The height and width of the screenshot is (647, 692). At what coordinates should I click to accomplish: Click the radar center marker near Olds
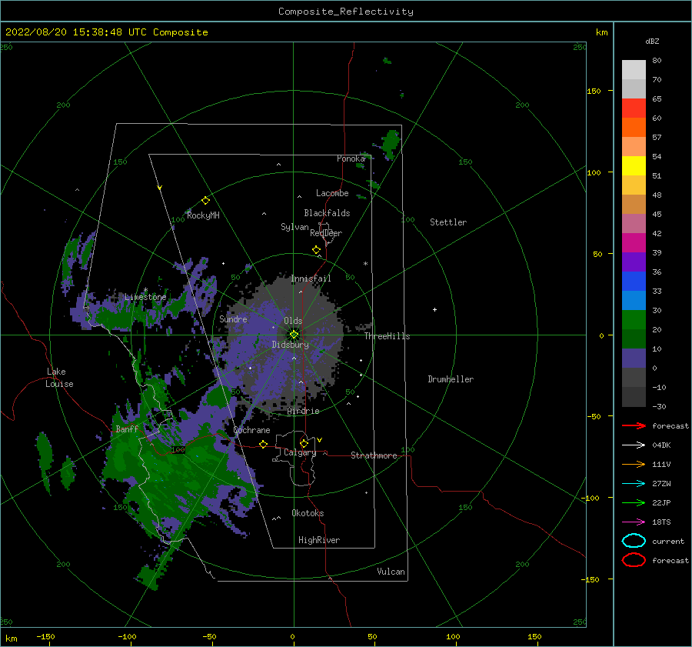[294, 335]
